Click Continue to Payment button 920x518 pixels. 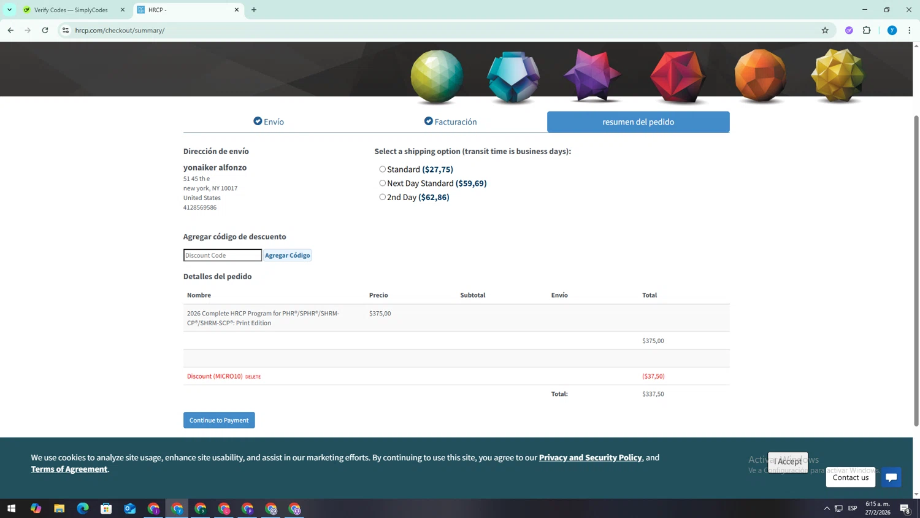pyautogui.click(x=219, y=420)
